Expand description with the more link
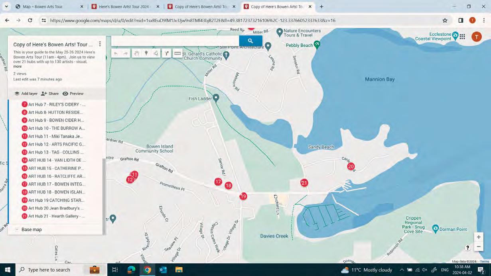This screenshot has width=491, height=276. 18,67
